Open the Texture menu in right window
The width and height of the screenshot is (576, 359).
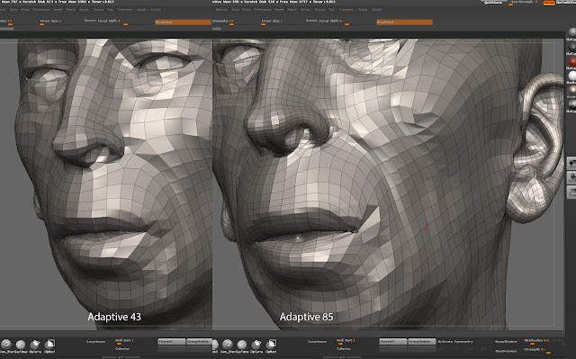click(x=319, y=10)
